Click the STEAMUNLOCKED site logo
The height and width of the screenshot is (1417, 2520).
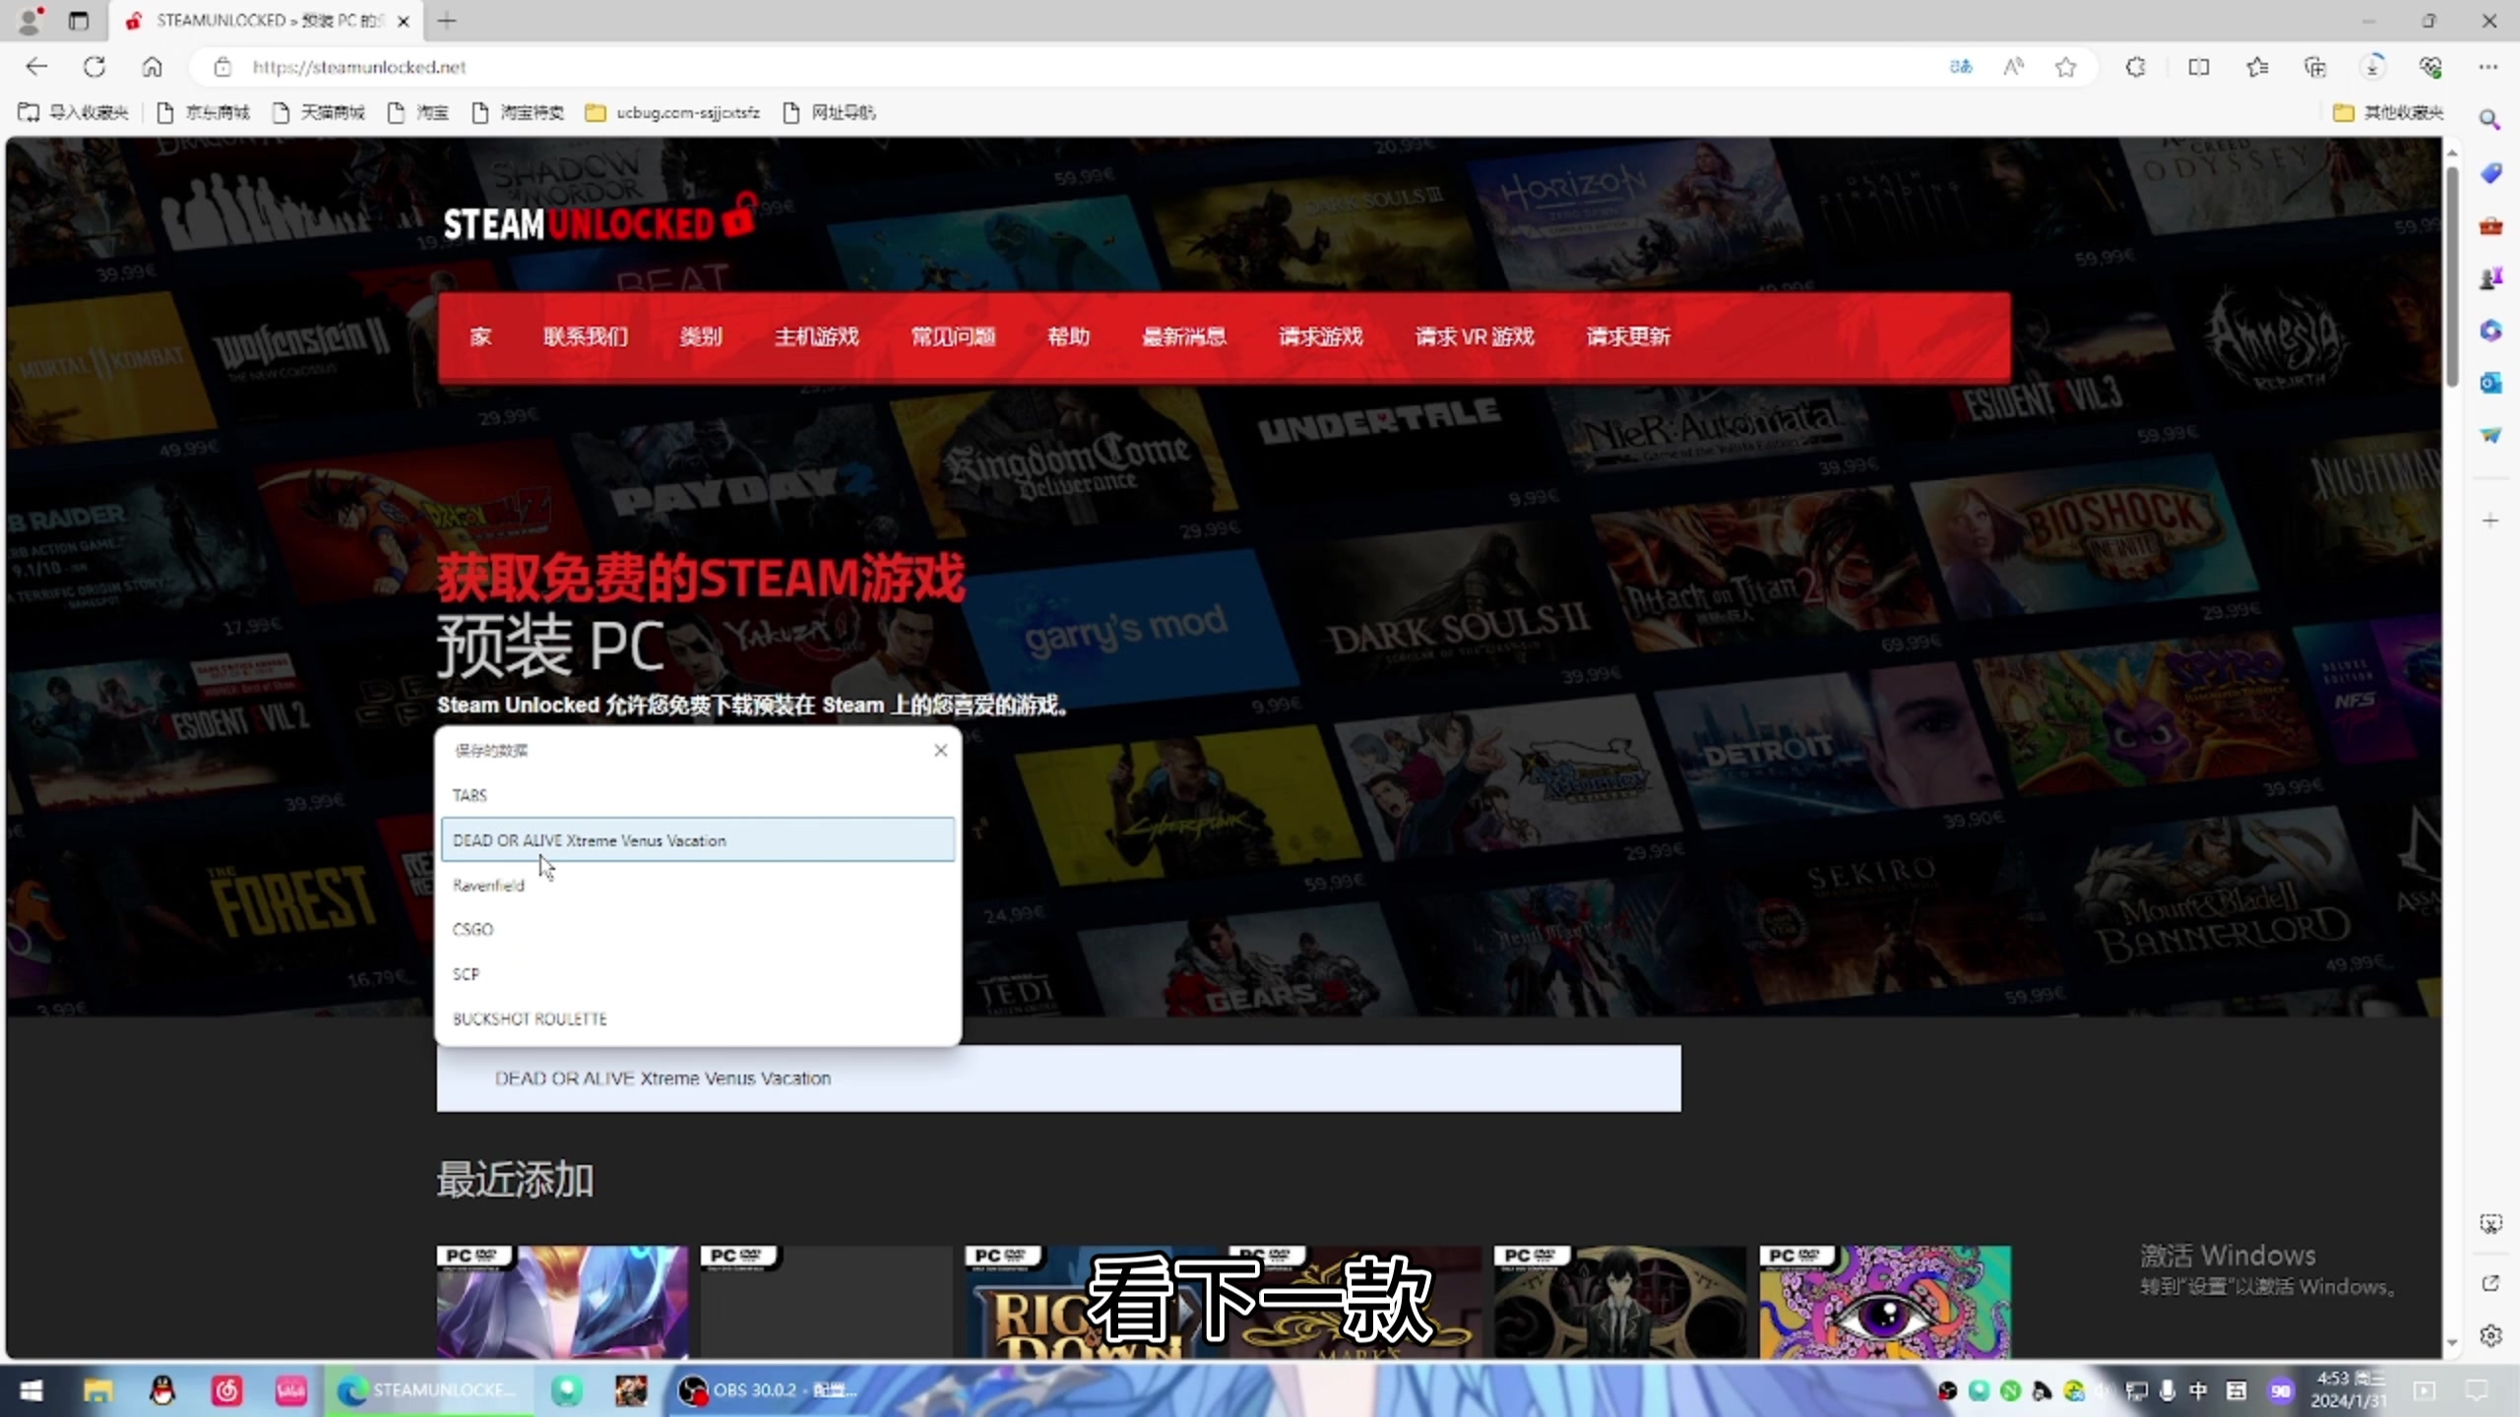(x=599, y=218)
